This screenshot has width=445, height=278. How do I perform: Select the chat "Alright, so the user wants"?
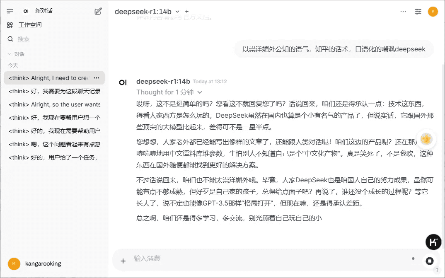54,104
